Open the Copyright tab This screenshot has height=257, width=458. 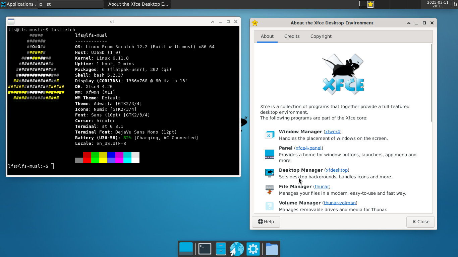[321, 36]
